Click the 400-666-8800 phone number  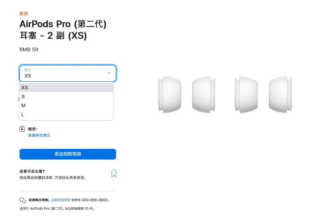pos(95,200)
